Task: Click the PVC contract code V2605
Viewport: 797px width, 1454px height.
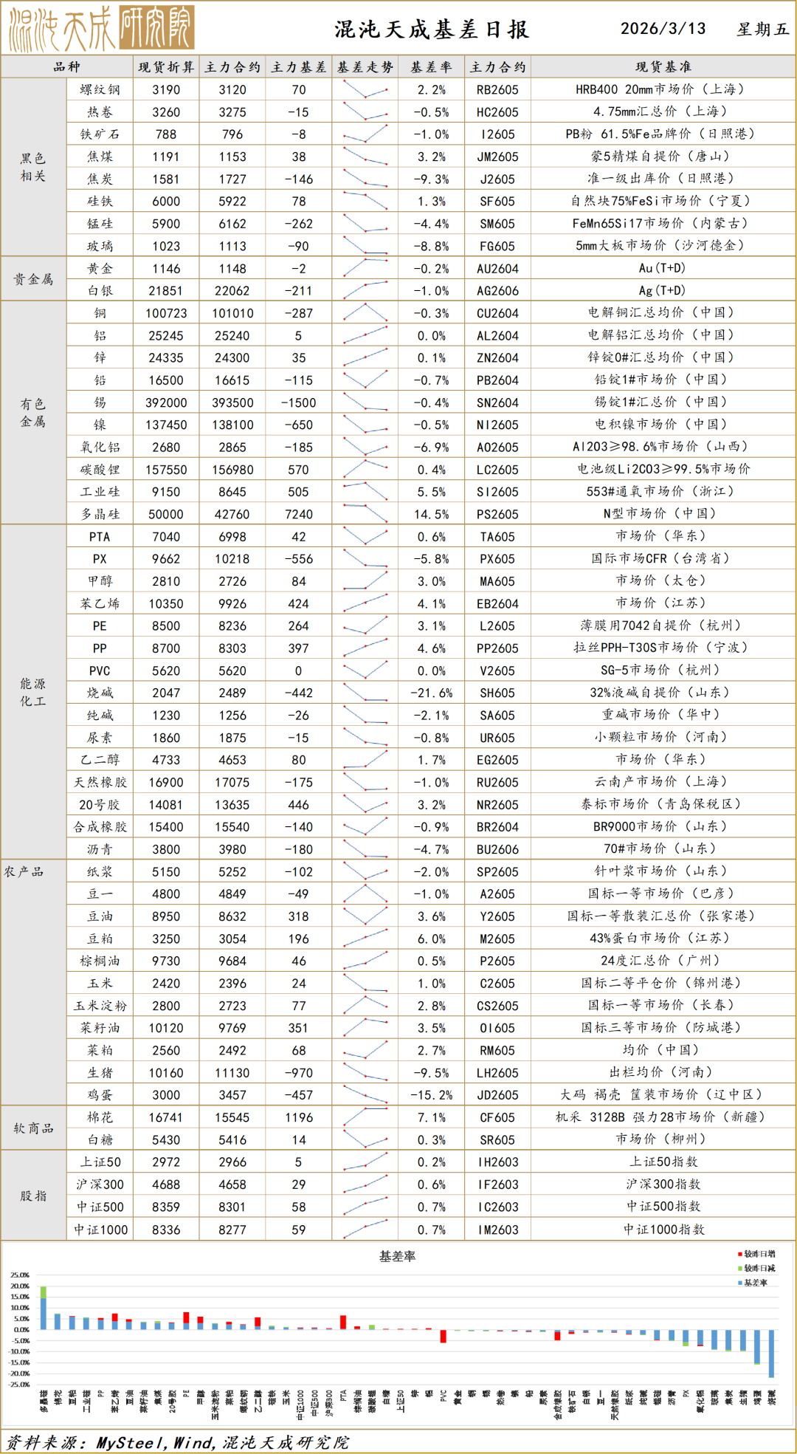Action: pos(497,671)
